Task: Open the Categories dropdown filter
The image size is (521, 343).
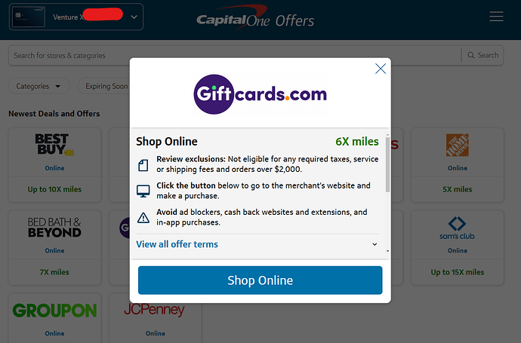Action: pos(39,86)
